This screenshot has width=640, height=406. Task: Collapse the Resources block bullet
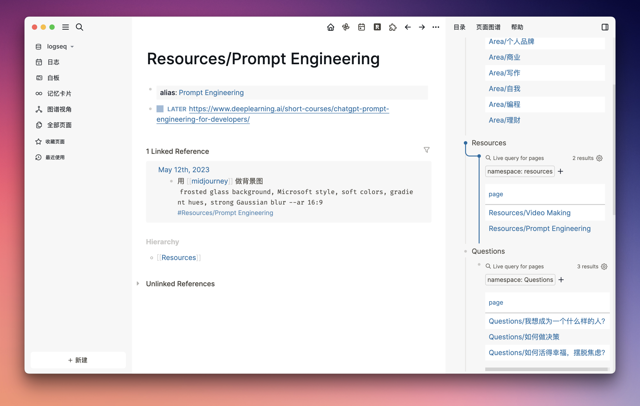[x=465, y=143]
